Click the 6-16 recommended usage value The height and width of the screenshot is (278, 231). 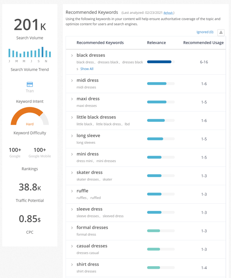(204, 62)
